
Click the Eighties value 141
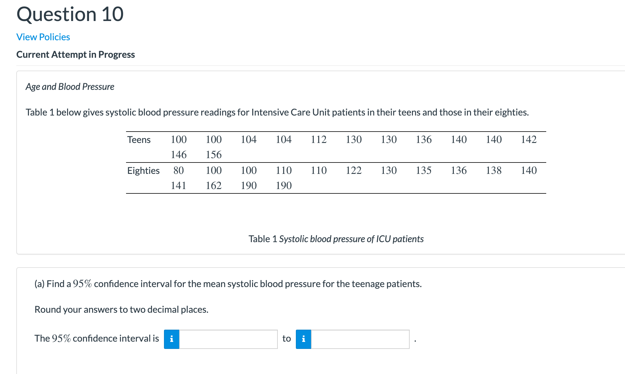[x=179, y=186]
